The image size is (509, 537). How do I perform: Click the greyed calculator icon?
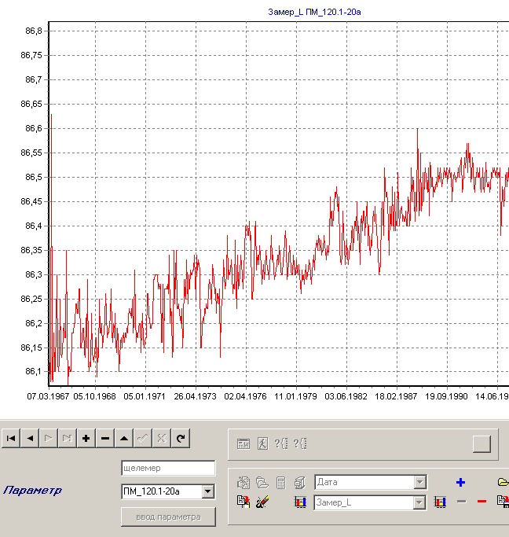(x=281, y=483)
